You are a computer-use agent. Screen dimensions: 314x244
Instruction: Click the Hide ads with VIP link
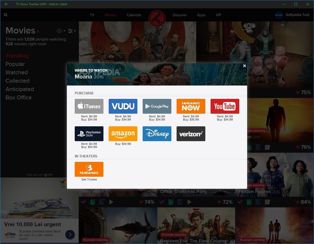point(39,175)
